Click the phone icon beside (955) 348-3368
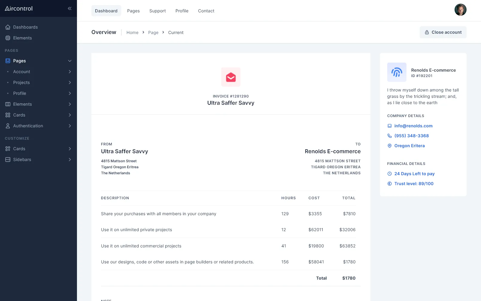481x301 pixels. pyautogui.click(x=390, y=136)
